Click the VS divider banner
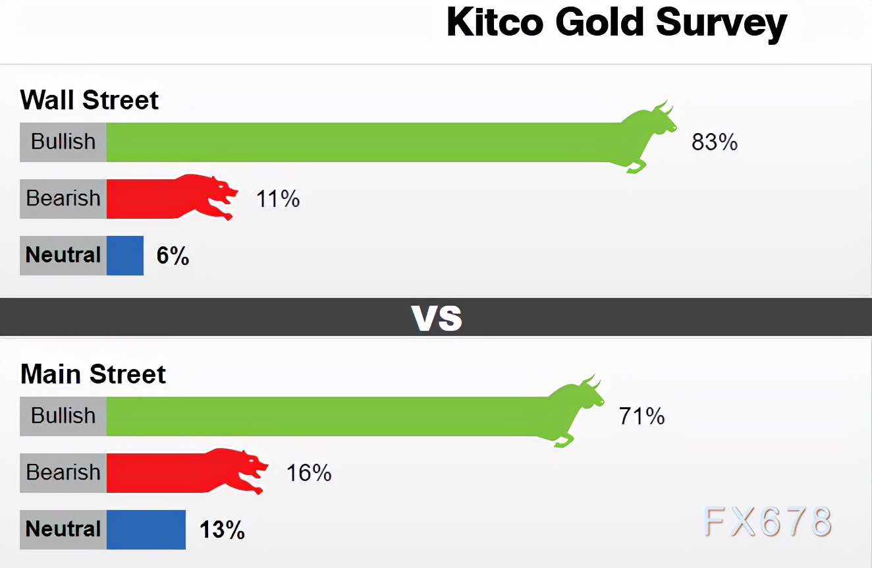 (436, 317)
